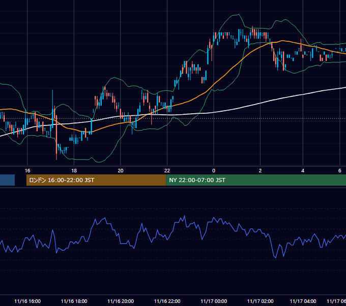Click the 2 hour label on price chart axis
Screen dimensions: 346x306
260,171
